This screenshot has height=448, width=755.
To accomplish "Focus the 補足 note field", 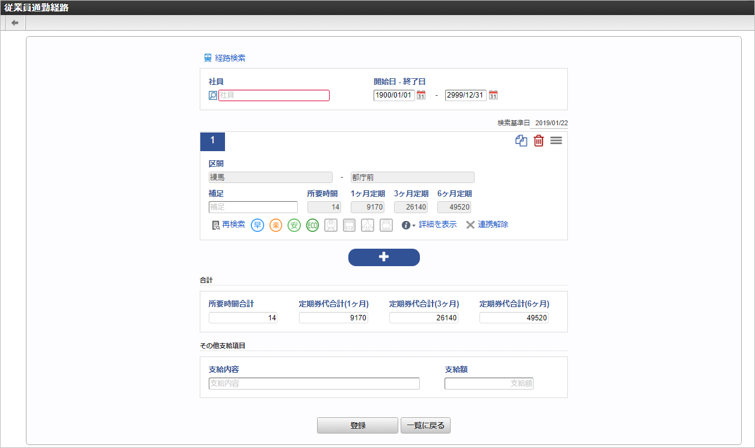I will pyautogui.click(x=253, y=207).
